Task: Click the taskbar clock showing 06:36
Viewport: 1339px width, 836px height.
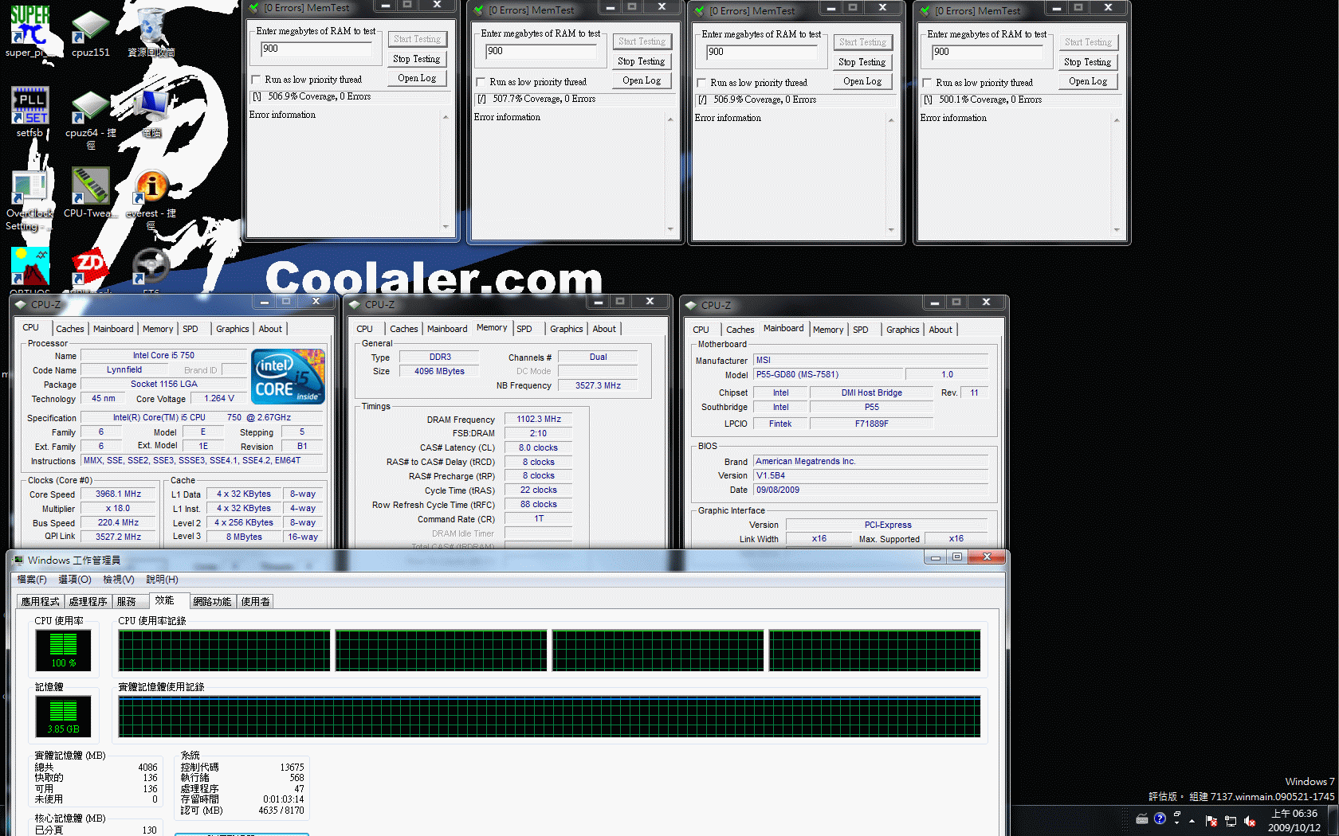Action: coord(1294,821)
